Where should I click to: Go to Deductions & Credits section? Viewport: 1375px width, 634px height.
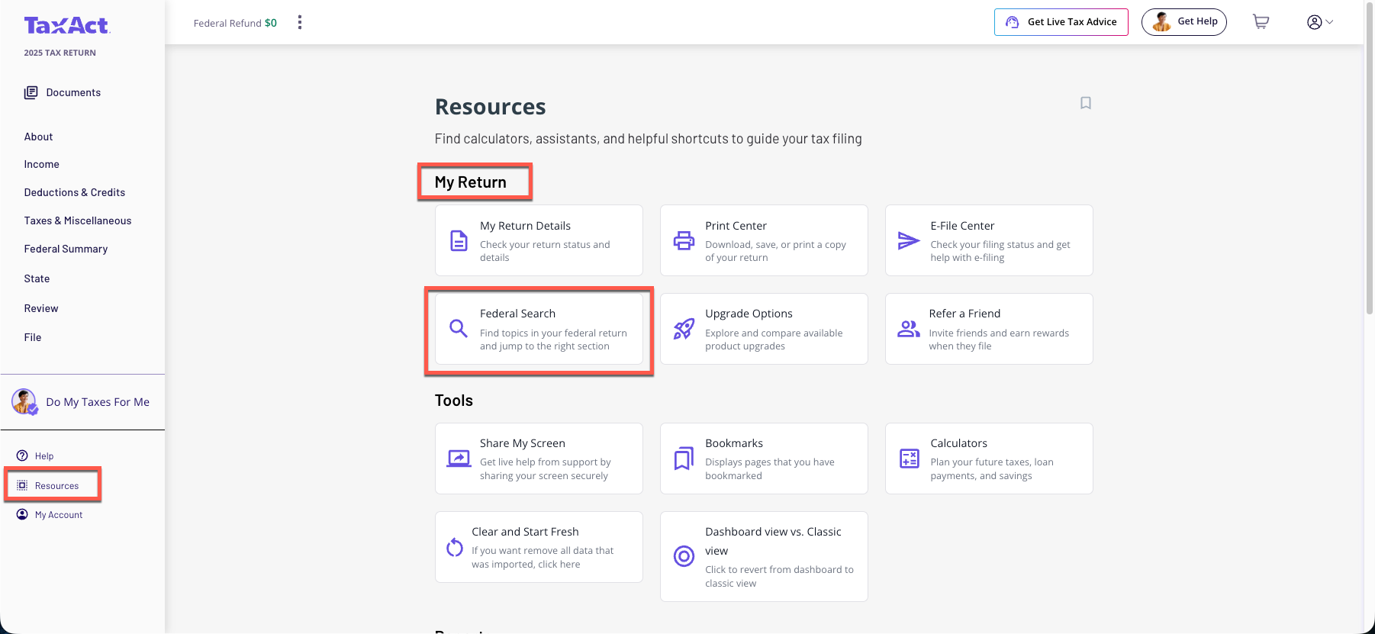point(74,192)
